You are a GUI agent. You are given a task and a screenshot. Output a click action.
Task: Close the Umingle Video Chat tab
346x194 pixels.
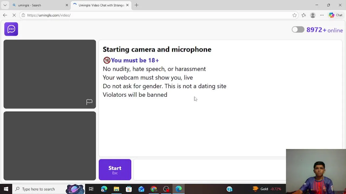tap(127, 5)
